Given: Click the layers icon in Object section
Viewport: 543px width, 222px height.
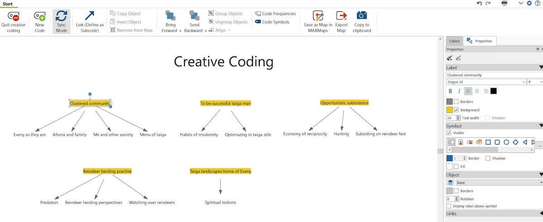Looking at the screenshot, I should 450,183.
